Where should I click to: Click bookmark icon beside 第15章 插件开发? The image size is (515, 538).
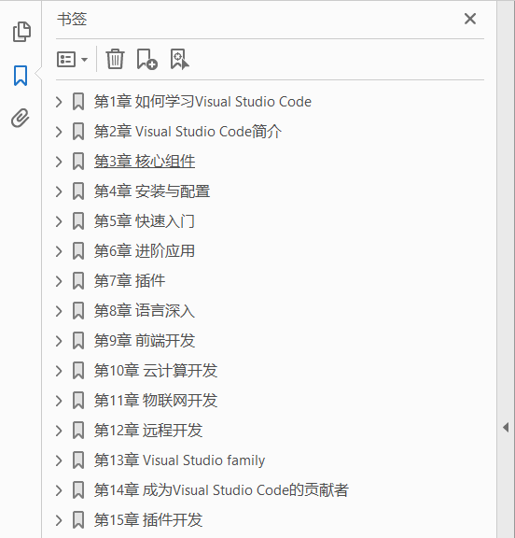[78, 520]
